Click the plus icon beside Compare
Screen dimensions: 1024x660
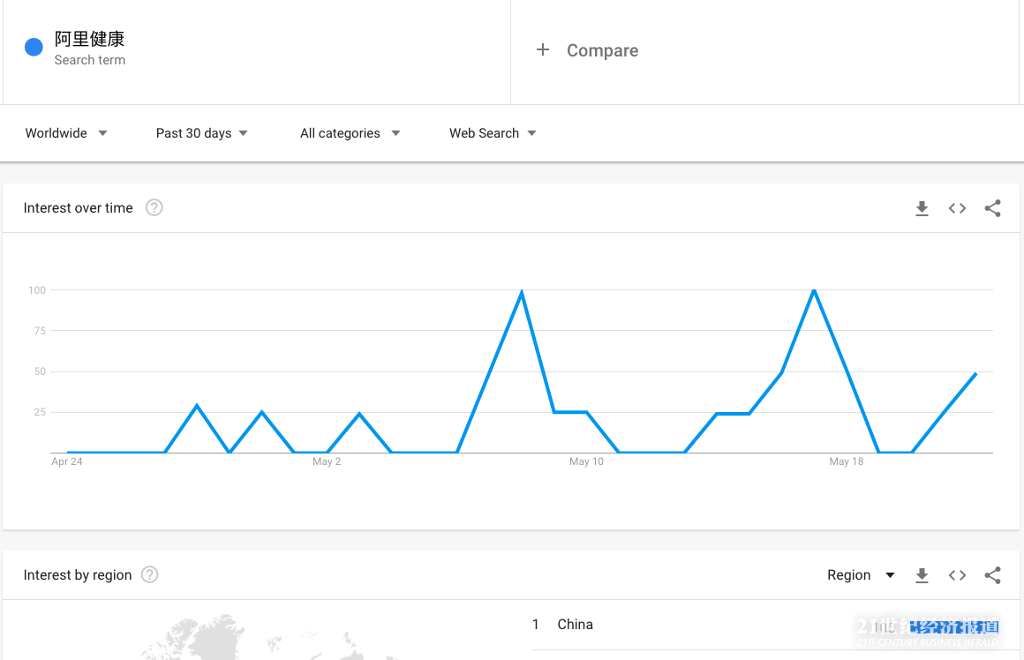(543, 50)
